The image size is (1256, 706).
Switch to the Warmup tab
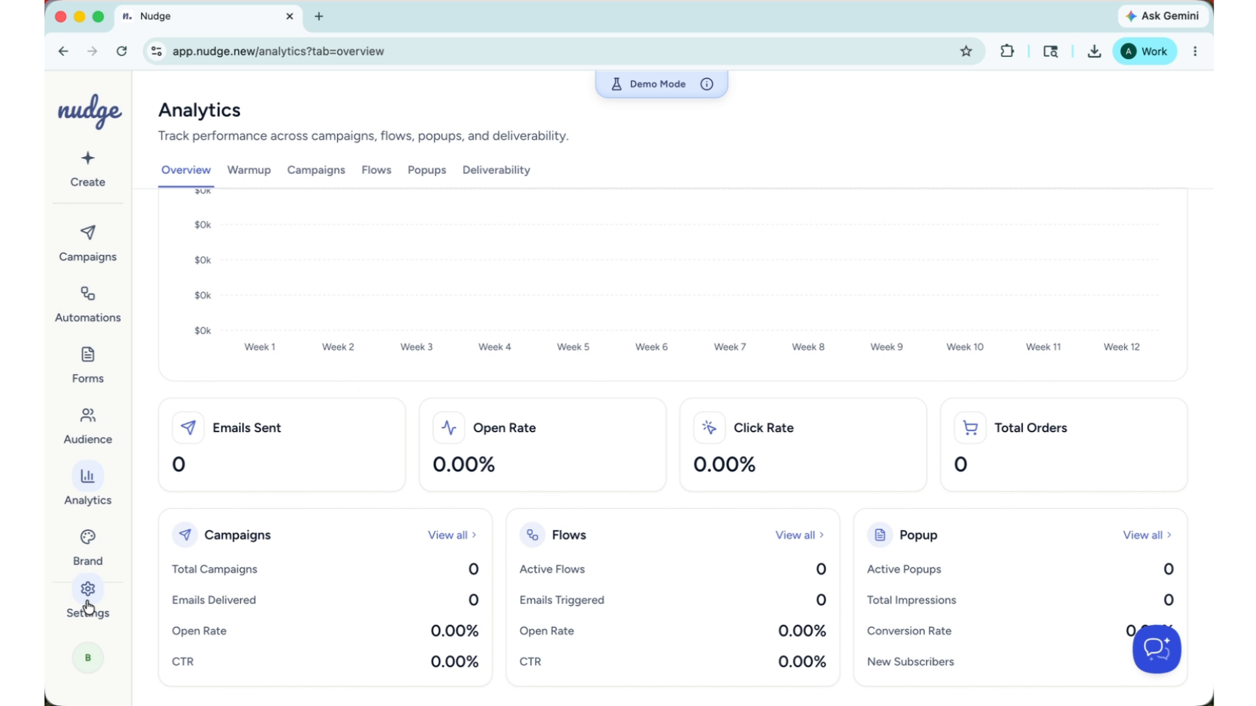[x=249, y=170]
